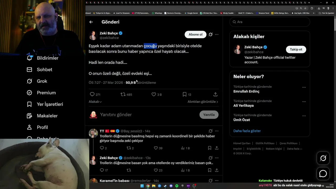
Task: Open Çerez Politikası footer link
Action: tap(288, 143)
